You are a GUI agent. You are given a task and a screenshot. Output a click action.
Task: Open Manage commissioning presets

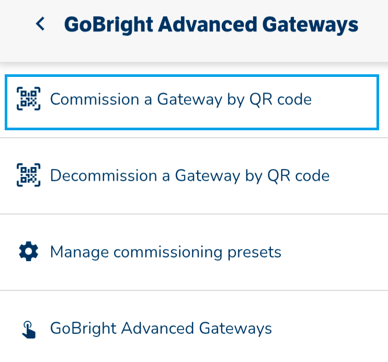click(x=194, y=252)
